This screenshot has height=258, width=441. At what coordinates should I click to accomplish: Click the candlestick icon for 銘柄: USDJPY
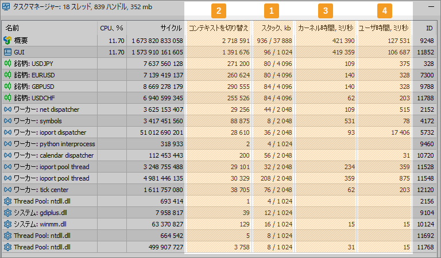tap(7, 64)
